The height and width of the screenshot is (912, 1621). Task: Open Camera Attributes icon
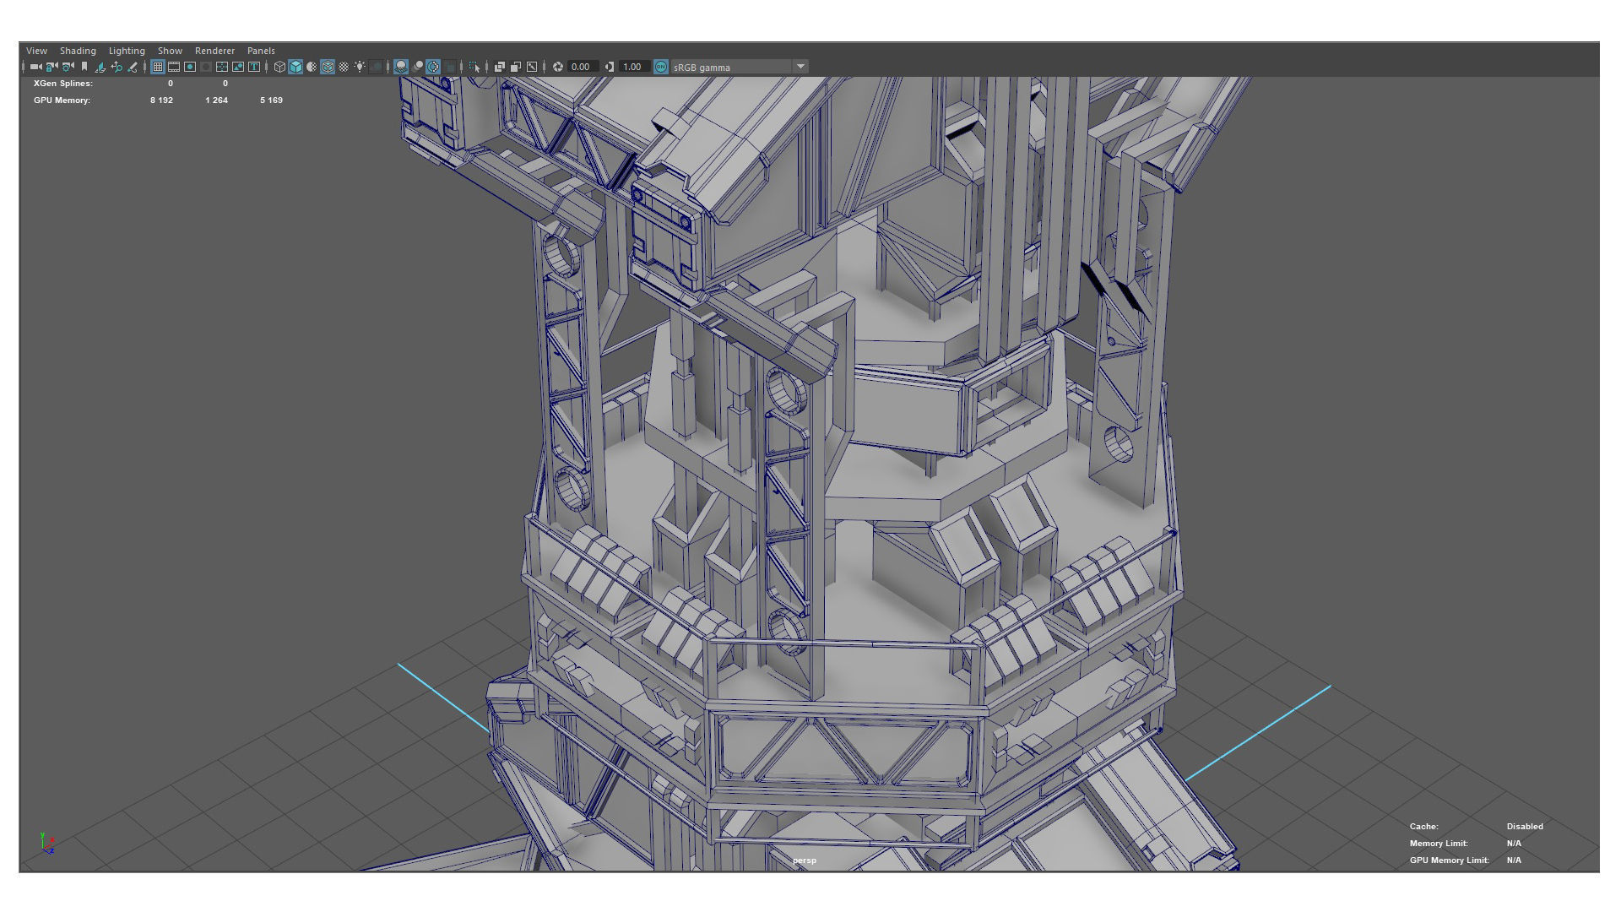click(x=68, y=67)
